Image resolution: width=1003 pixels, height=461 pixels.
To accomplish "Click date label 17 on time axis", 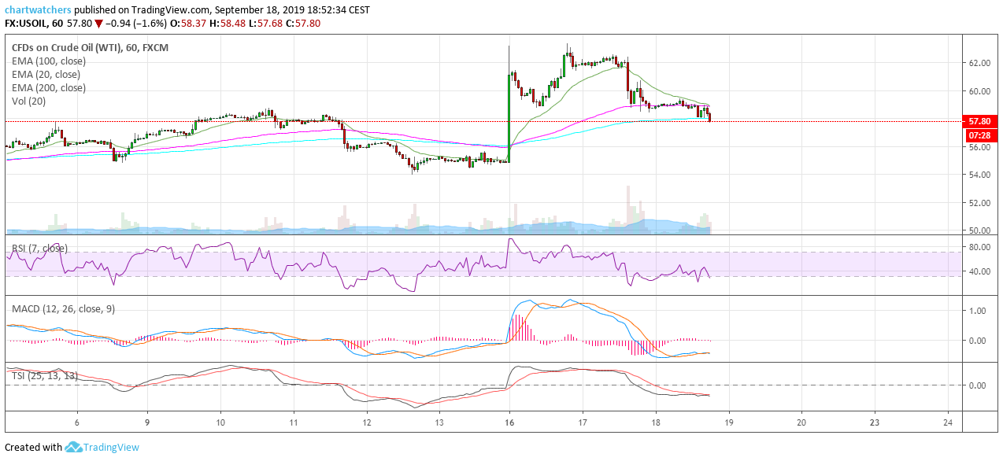I will pyautogui.click(x=583, y=422).
